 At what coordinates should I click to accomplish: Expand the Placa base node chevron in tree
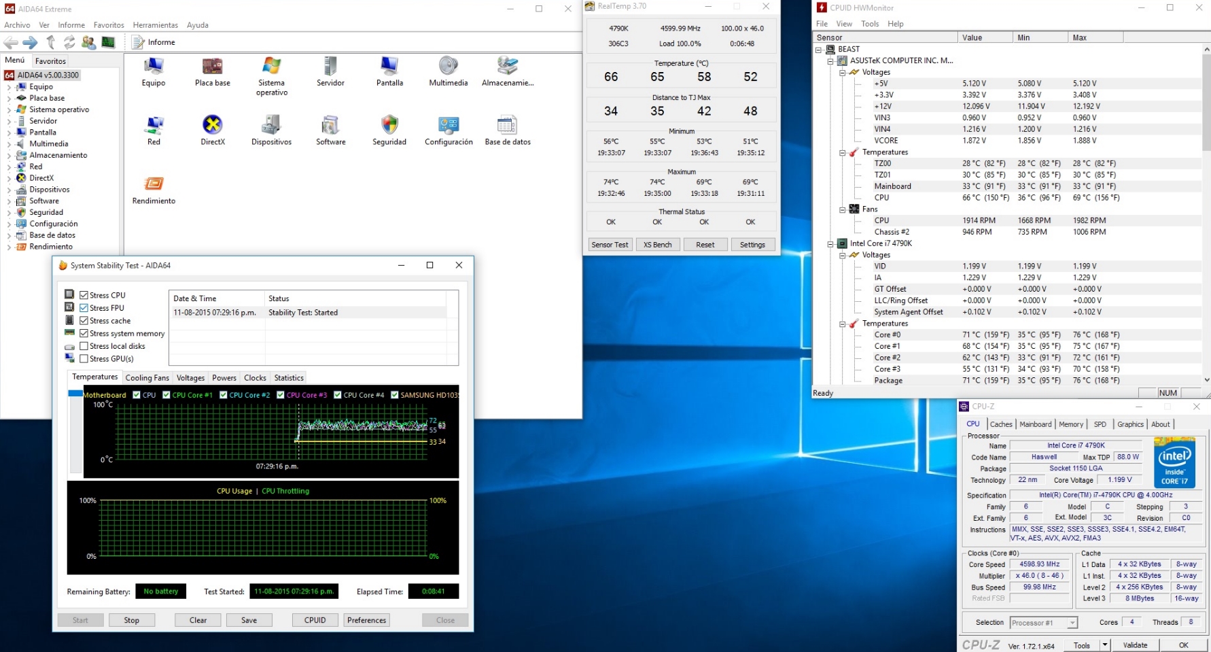(9, 98)
